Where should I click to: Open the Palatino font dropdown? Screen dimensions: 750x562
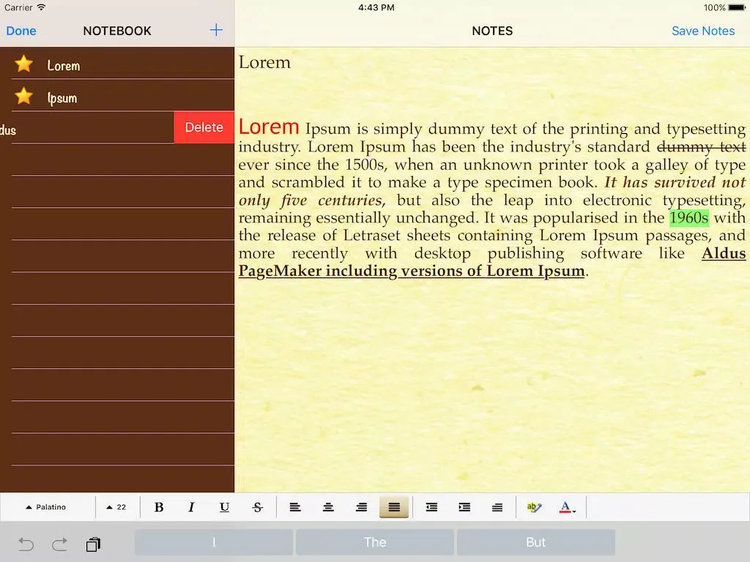[x=46, y=507]
